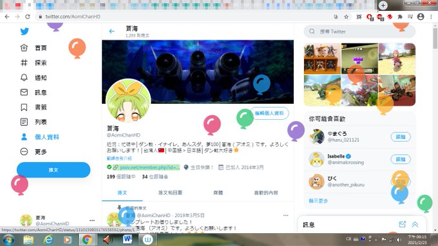Open a new browser tab
This screenshot has height=246, width=438.
tap(383, 5)
